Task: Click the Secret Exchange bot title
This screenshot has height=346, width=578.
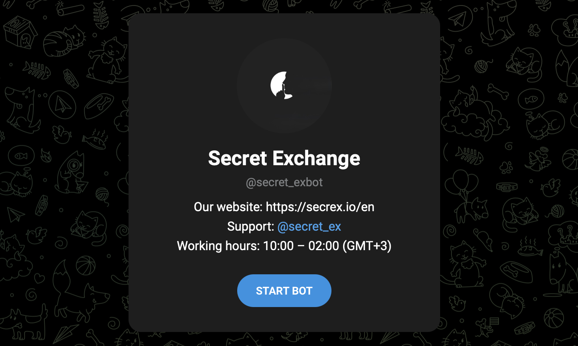Action: pyautogui.click(x=284, y=158)
